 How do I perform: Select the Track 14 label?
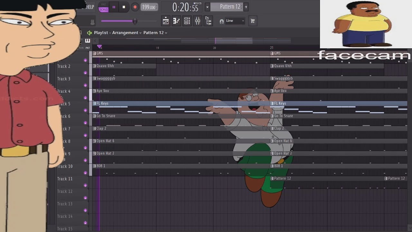pyautogui.click(x=65, y=217)
